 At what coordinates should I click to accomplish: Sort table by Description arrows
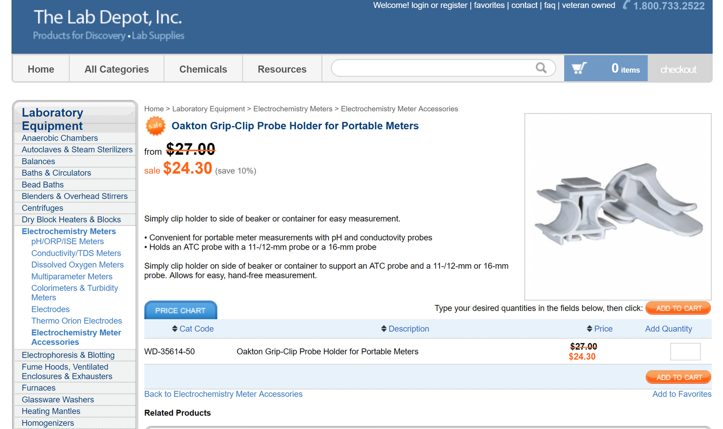tap(384, 329)
